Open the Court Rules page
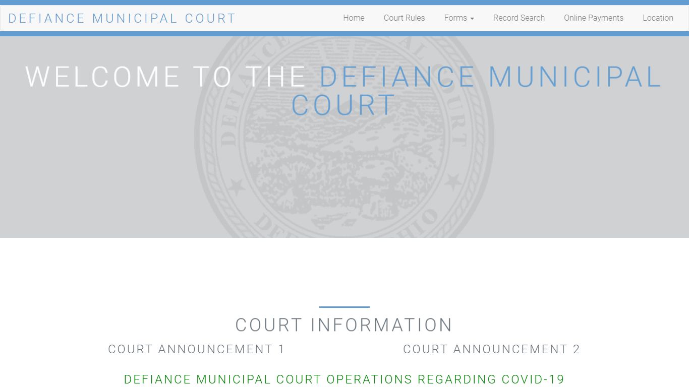 click(x=404, y=18)
